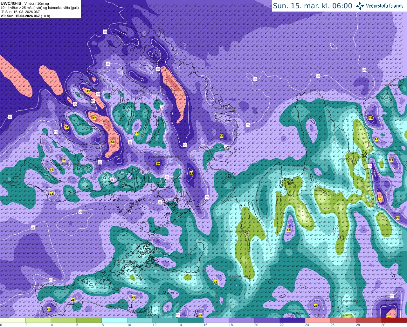
Task: Click the 30 gust label below Steingrímsfjarðarheiði
Action: click(158, 163)
